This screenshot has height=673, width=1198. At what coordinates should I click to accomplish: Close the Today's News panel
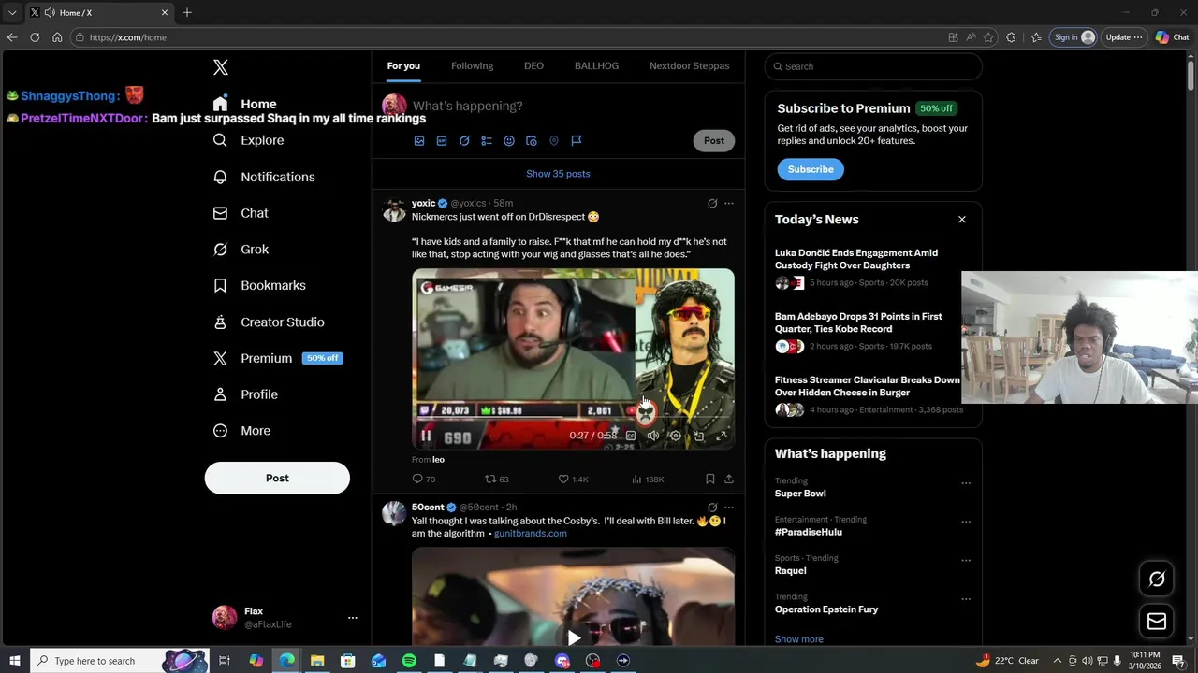[x=962, y=220]
